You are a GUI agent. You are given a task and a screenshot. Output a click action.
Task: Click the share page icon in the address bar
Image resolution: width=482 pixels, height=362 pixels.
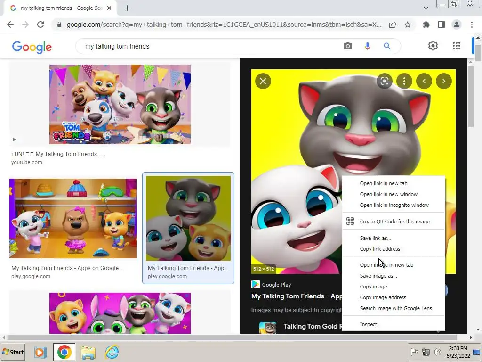(x=393, y=25)
